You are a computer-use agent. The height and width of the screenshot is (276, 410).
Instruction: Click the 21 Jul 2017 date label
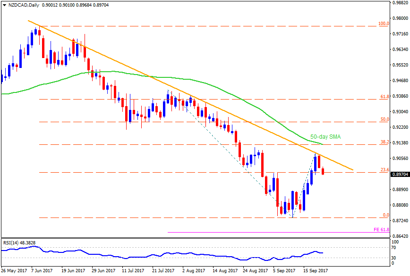coord(163,270)
